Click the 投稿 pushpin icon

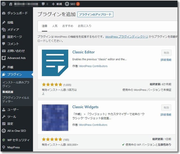pos(4,23)
